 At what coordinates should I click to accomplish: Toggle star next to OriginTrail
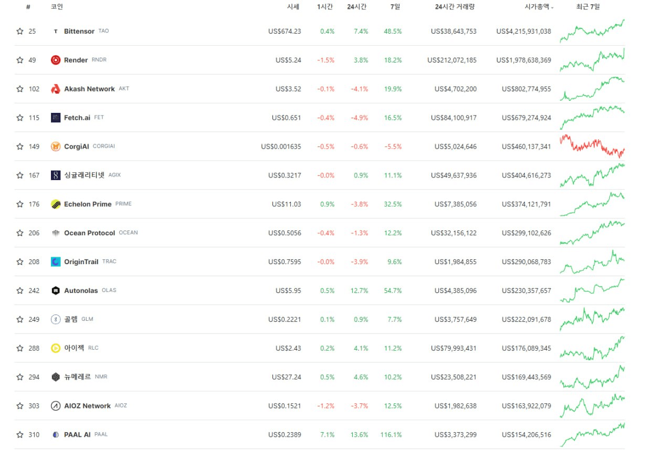(20, 262)
